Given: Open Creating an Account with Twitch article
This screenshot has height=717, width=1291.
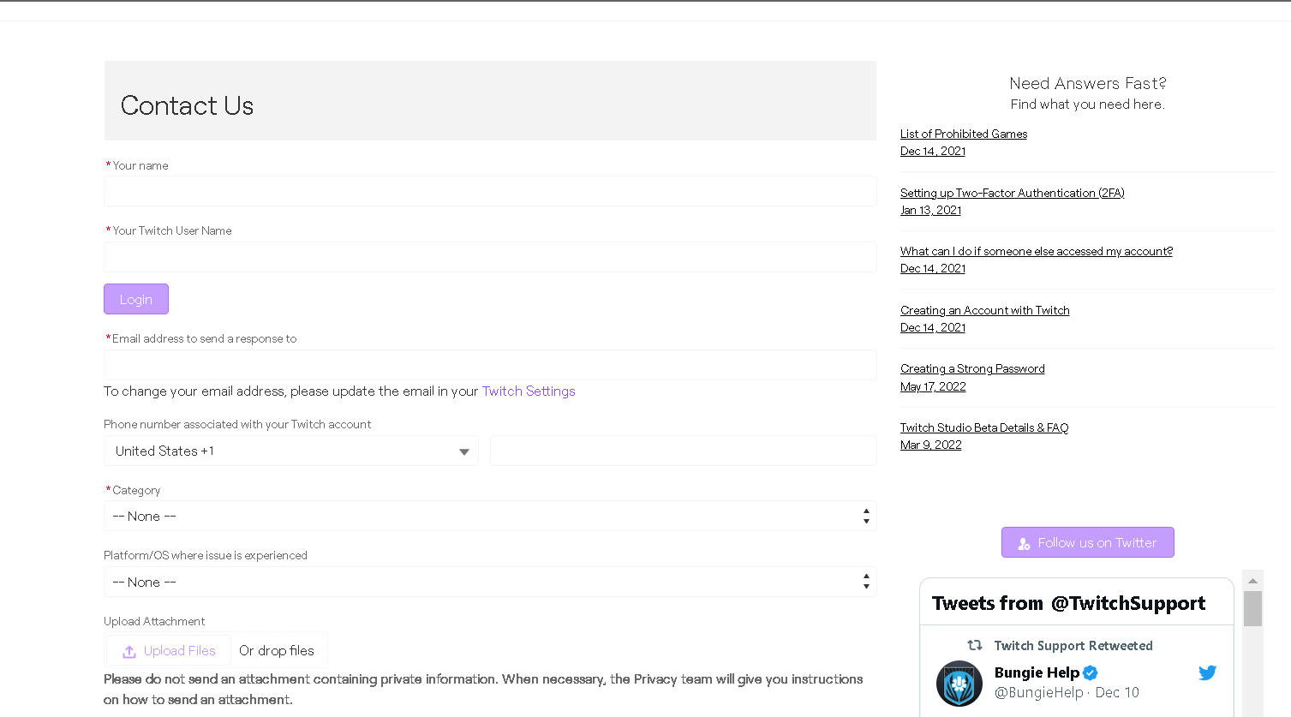Looking at the screenshot, I should click(x=985, y=310).
